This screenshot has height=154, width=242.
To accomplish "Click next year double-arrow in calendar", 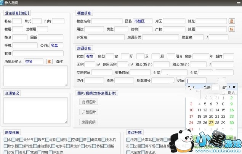I will (x=234, y=87).
